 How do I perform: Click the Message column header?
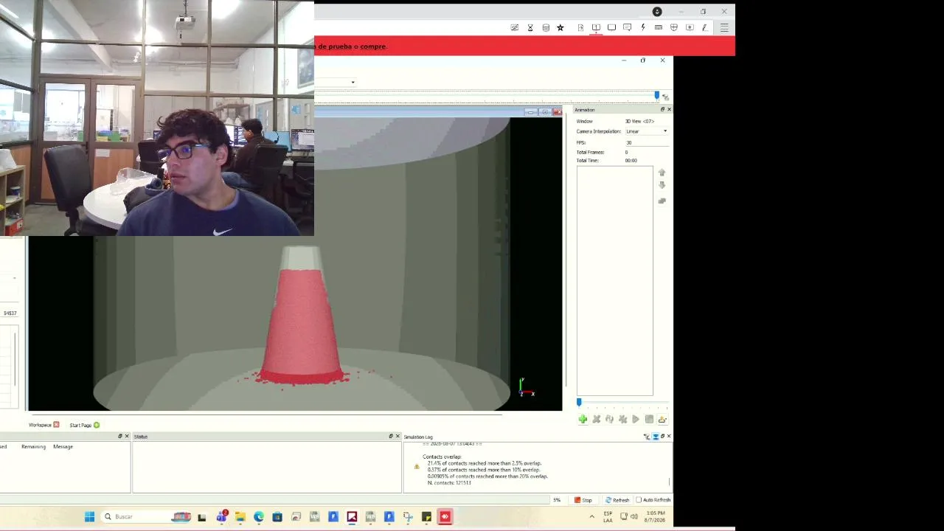coord(63,446)
